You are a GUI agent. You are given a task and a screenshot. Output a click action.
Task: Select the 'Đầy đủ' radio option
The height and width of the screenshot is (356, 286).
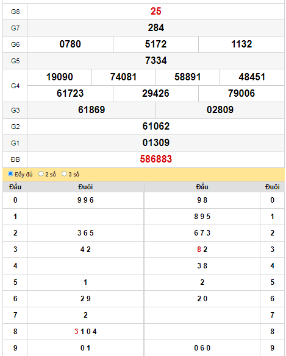(10, 174)
